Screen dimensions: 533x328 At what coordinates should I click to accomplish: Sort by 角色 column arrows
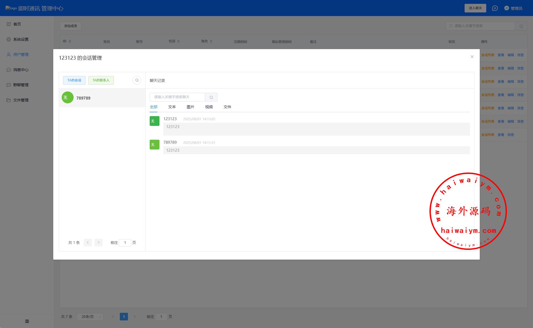(x=211, y=41)
